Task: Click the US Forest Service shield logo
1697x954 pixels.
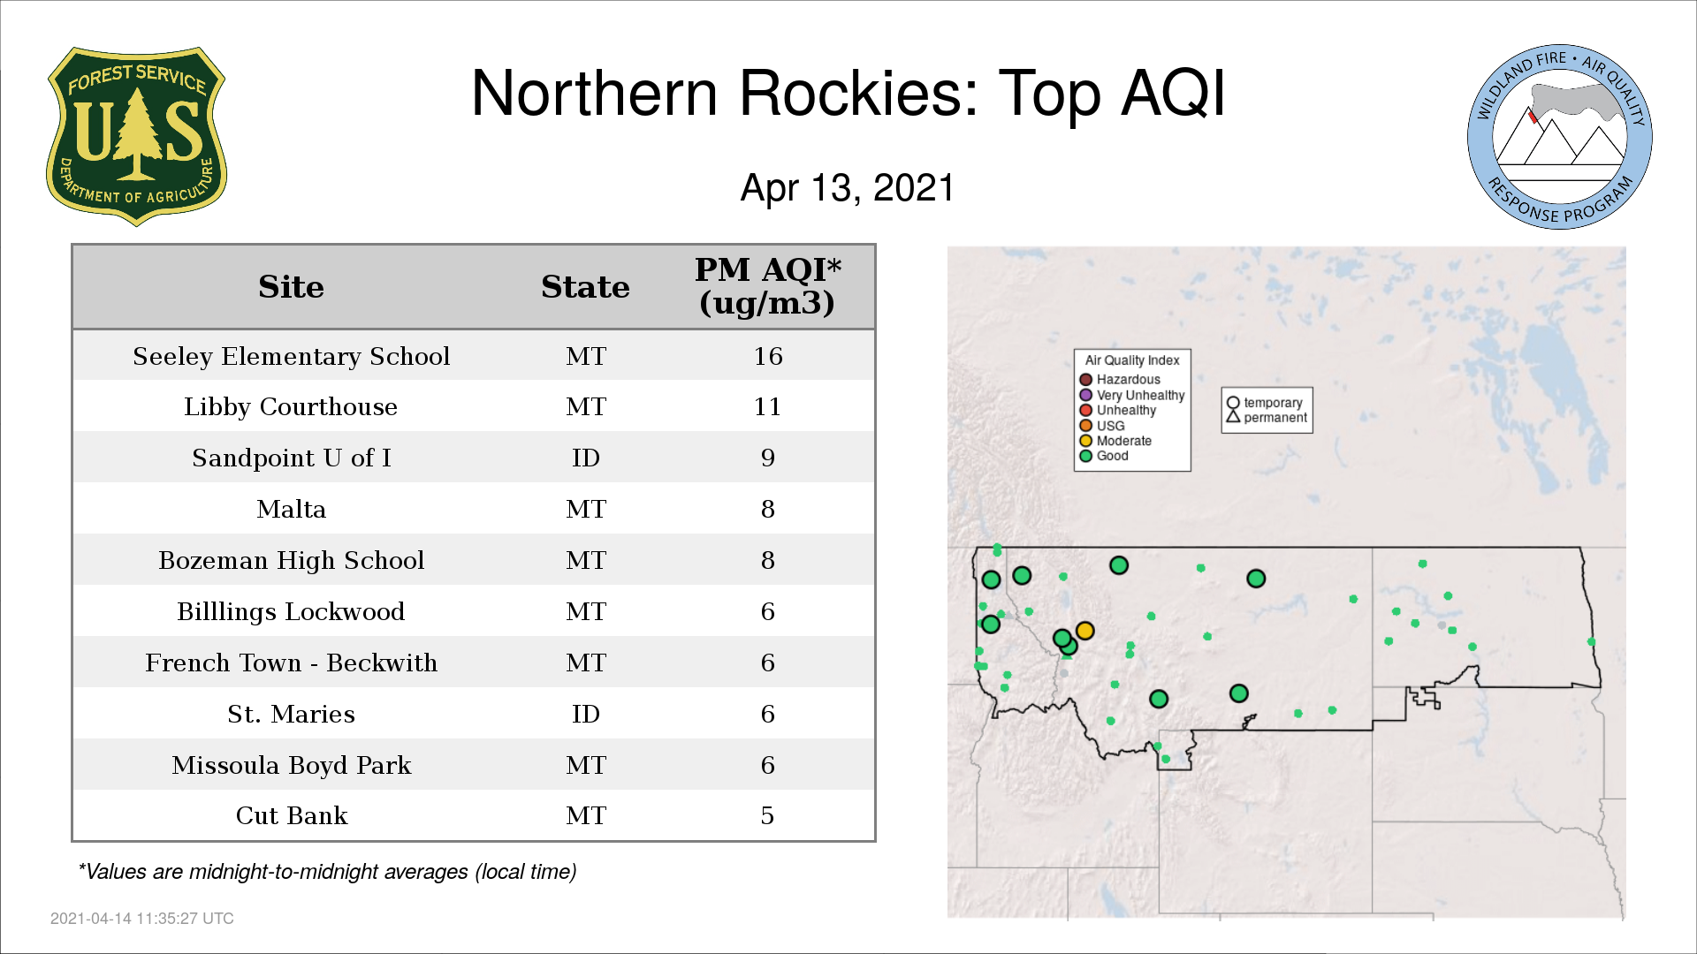Action: click(x=136, y=136)
